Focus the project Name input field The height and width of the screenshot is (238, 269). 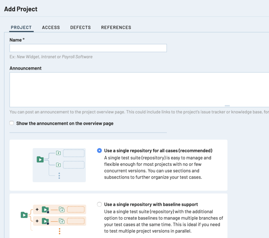tap(88, 48)
